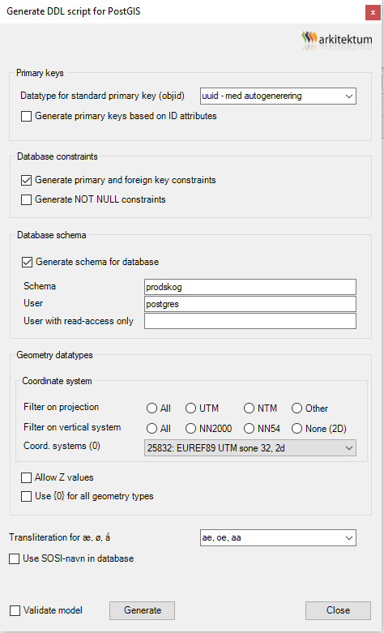
Task: Click the arkitektum logo
Action: coord(337,40)
